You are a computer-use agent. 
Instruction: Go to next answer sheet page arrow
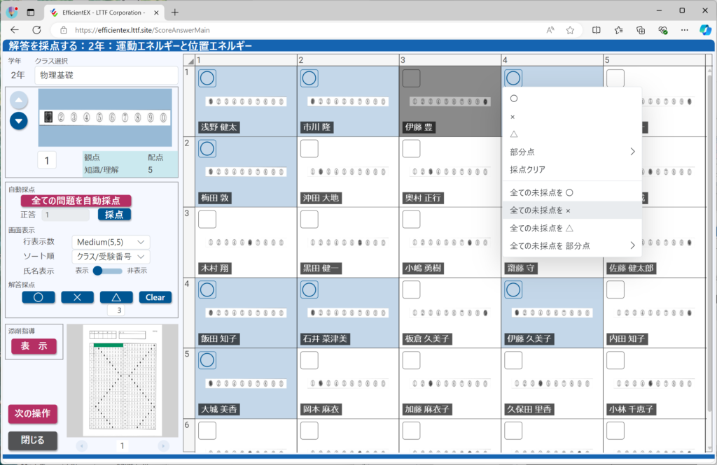tap(163, 445)
